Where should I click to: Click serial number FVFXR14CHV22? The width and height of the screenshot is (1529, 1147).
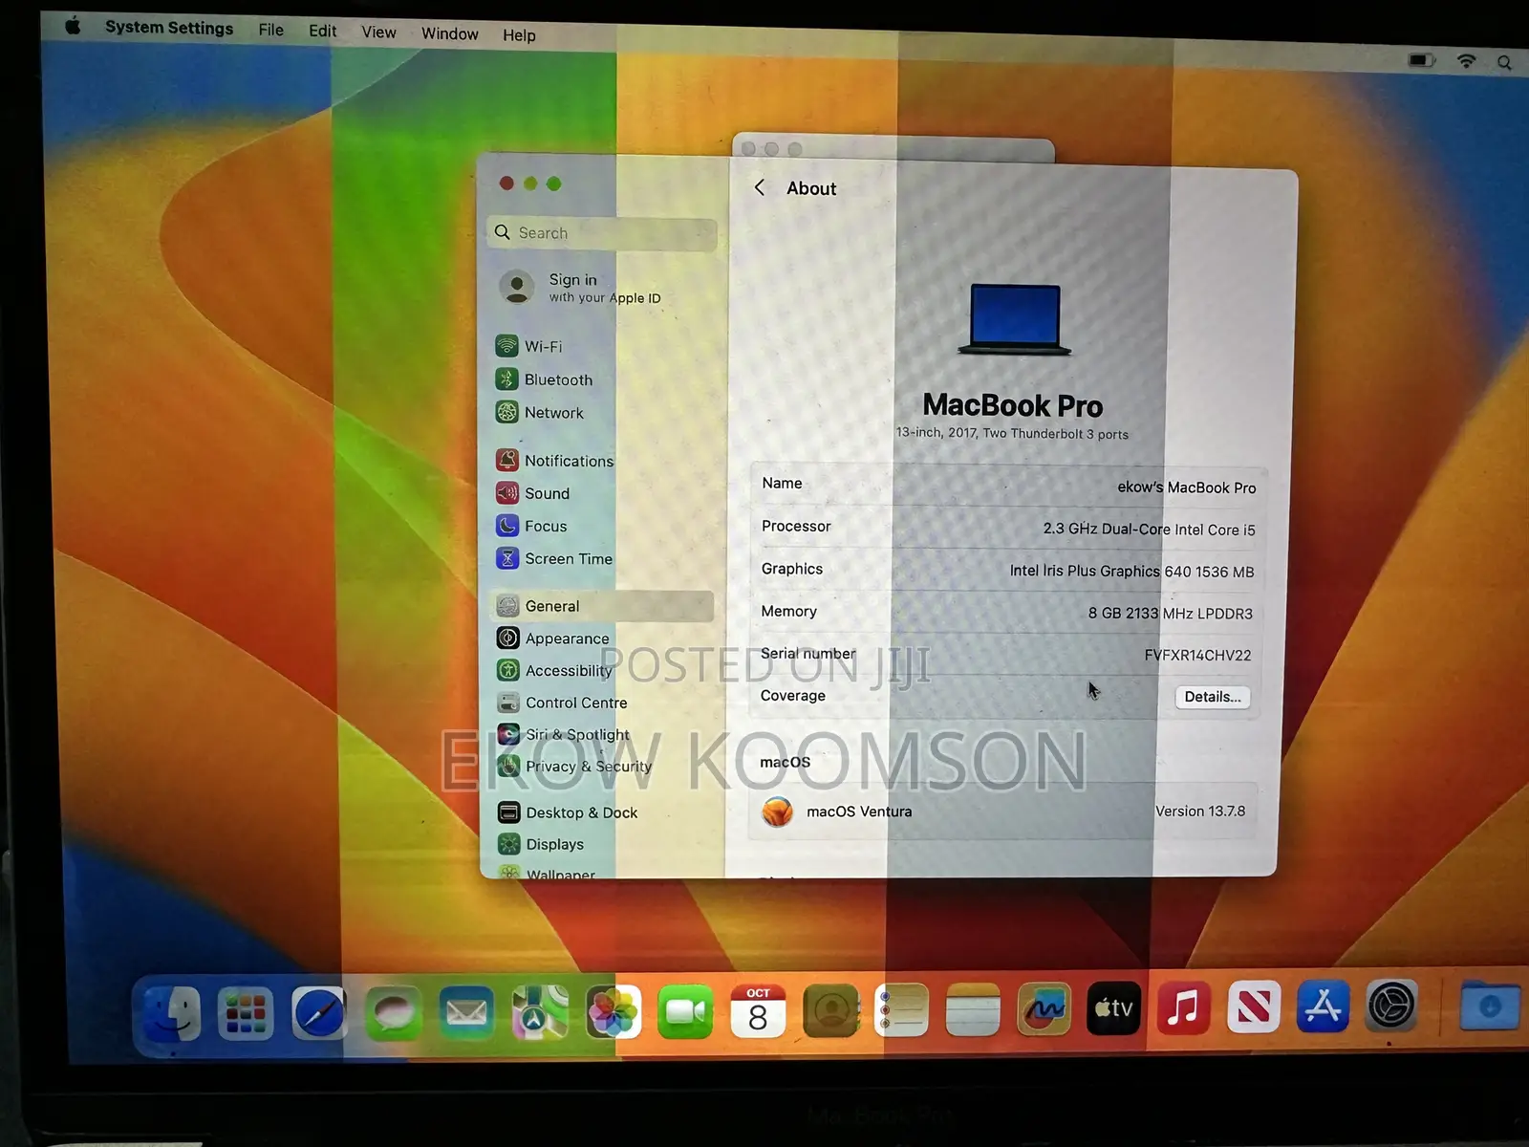coord(1197,655)
